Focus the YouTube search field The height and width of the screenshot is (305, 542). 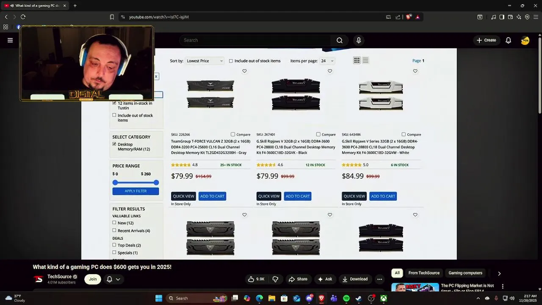256,40
